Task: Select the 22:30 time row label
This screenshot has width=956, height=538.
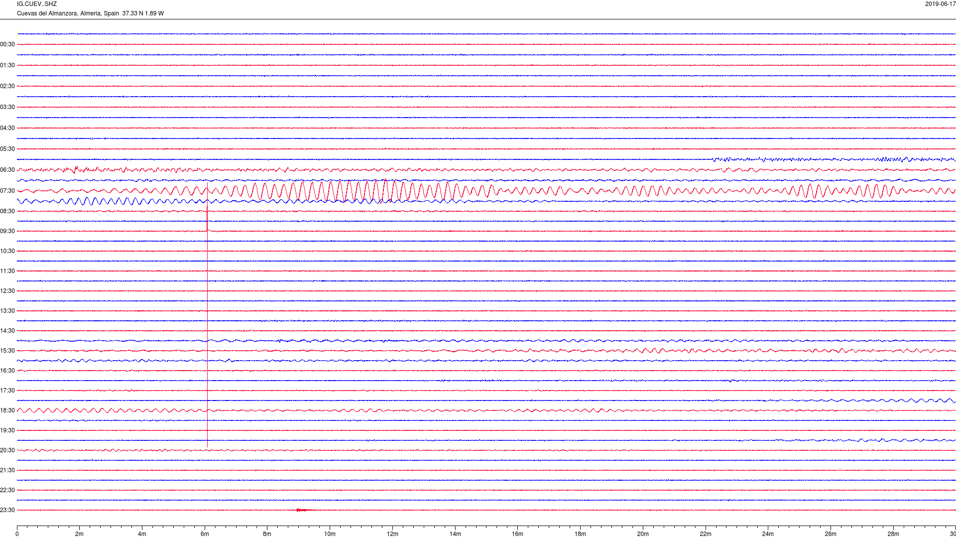Action: click(7, 490)
